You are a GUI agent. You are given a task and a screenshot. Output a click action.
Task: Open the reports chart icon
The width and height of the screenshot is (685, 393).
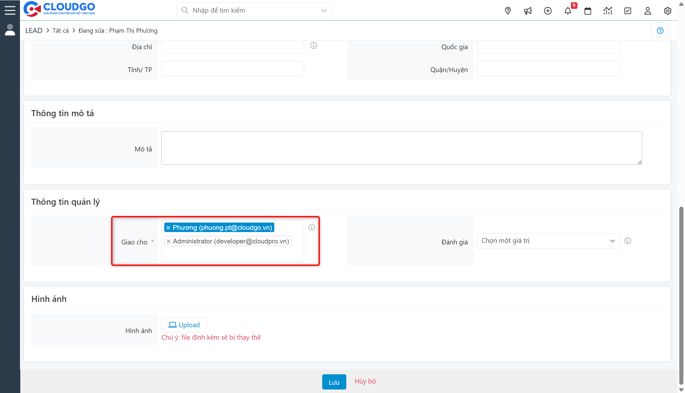(x=608, y=11)
